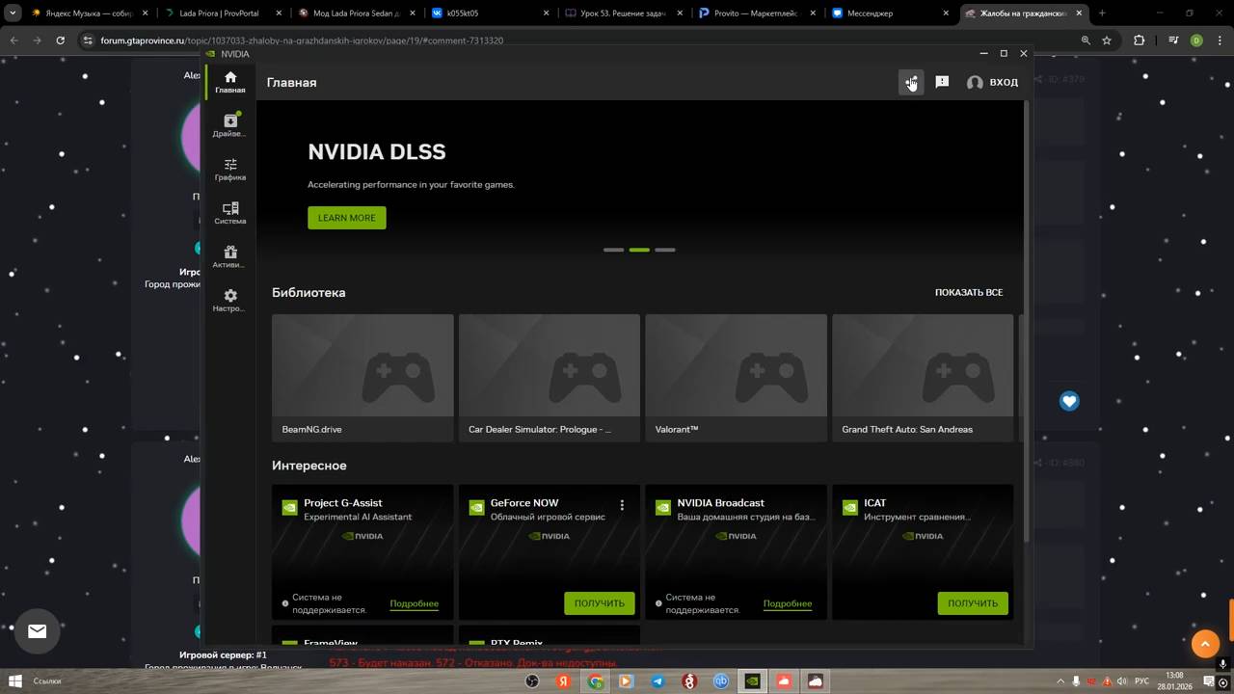1234x694 pixels.
Task: Switch to the Мессенджер browser tab
Action: click(x=889, y=13)
